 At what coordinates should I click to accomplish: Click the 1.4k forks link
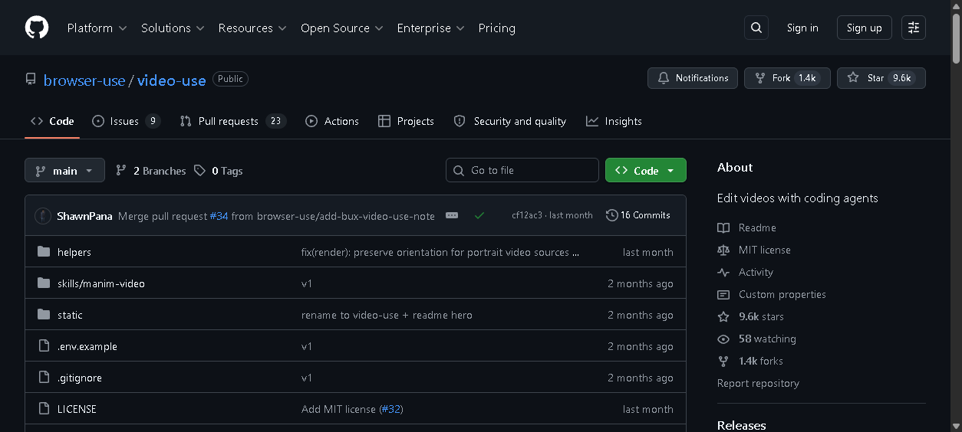point(750,361)
